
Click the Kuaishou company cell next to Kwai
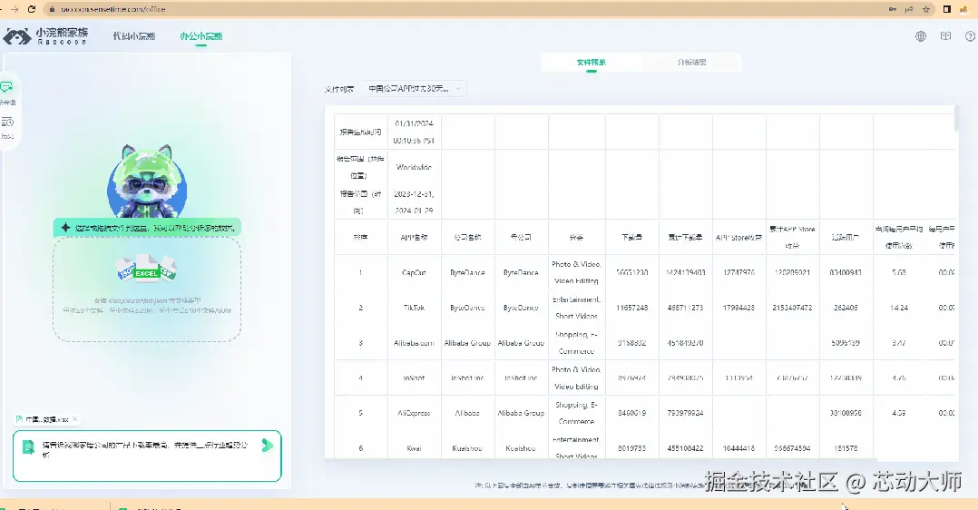(467, 447)
